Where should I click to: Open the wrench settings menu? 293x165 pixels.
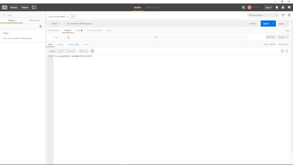(x=283, y=7)
